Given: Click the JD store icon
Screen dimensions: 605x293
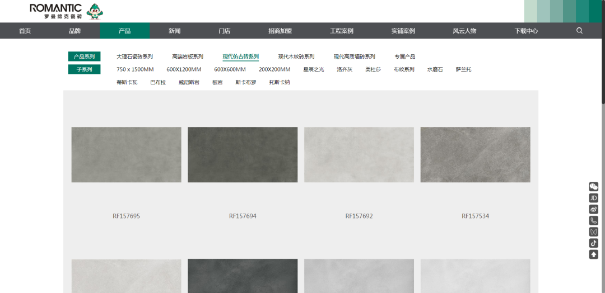Looking at the screenshot, I should pos(594,198).
